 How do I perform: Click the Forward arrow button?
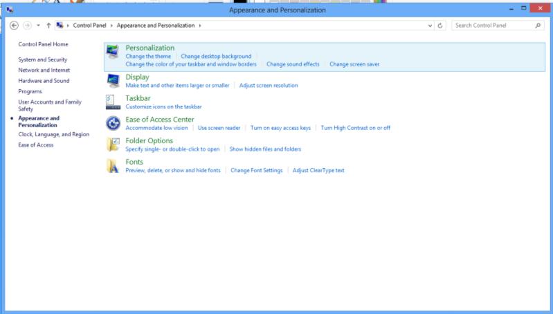[27, 26]
